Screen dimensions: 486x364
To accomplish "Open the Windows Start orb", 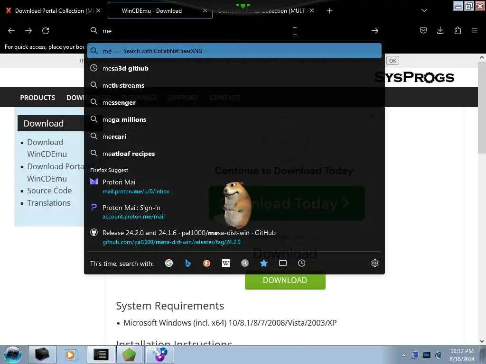I will 13,355.
